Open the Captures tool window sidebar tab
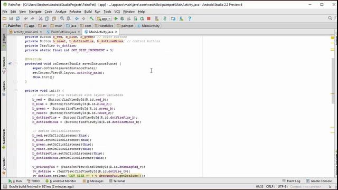Screen dimensions: 338x190 coord(4,89)
